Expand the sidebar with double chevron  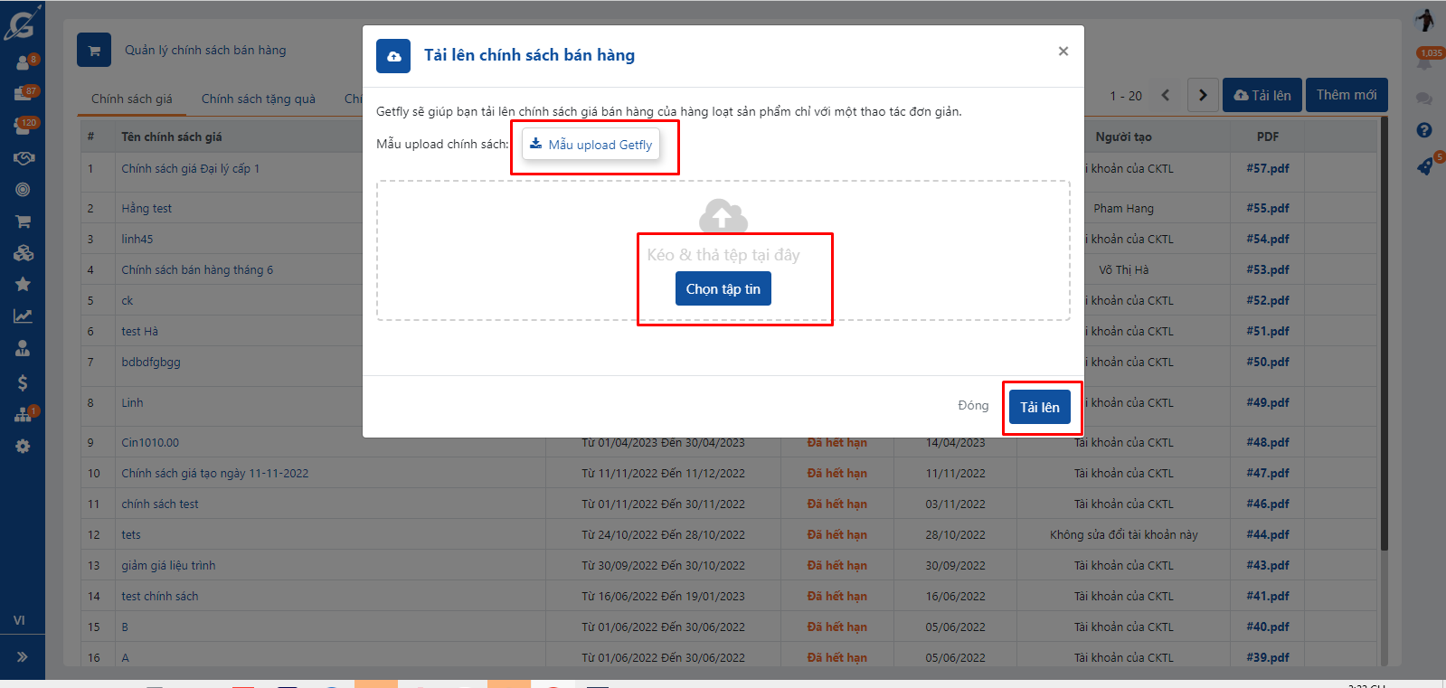pos(22,657)
